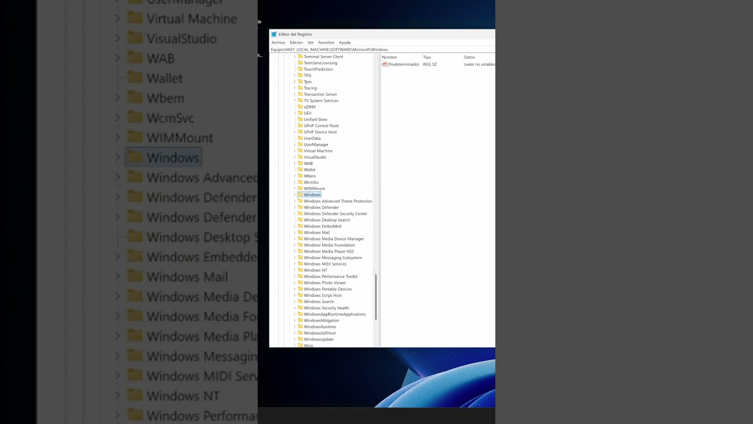
Task: Expand the Tracing key chevron
Action: tap(295, 88)
